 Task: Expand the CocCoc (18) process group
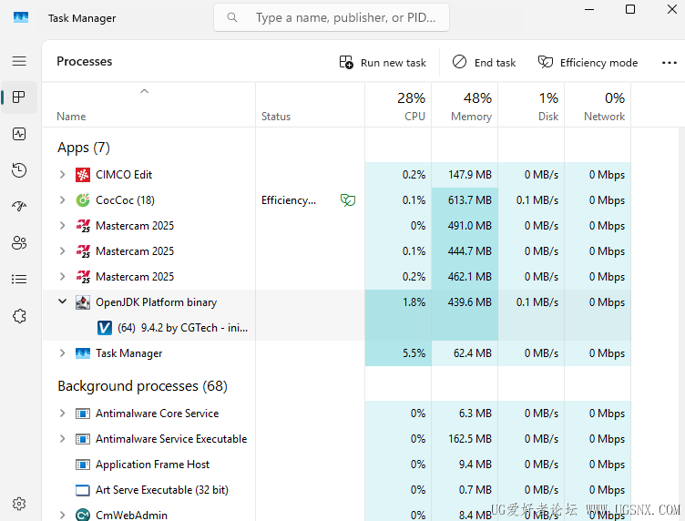[x=63, y=200]
